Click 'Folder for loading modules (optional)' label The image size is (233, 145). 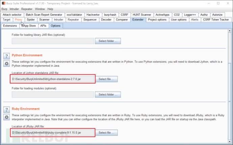[34, 88]
